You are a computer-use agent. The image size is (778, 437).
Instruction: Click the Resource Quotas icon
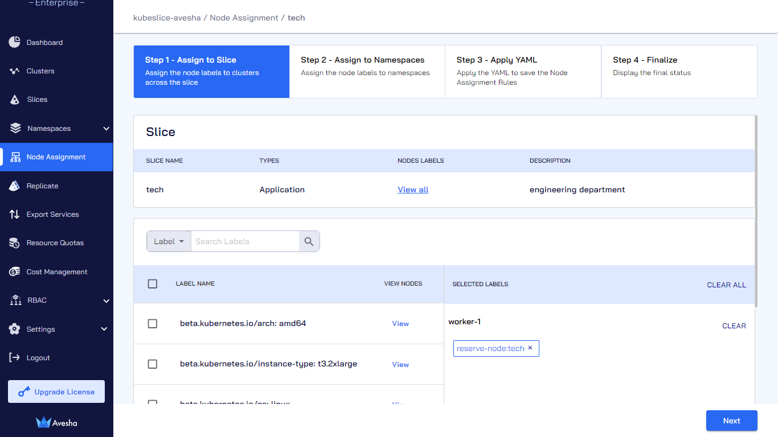click(15, 243)
